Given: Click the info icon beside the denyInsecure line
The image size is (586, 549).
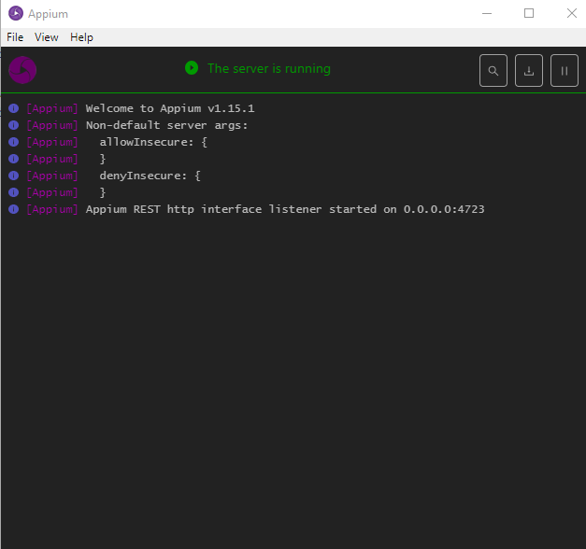Looking at the screenshot, I should click(x=13, y=176).
